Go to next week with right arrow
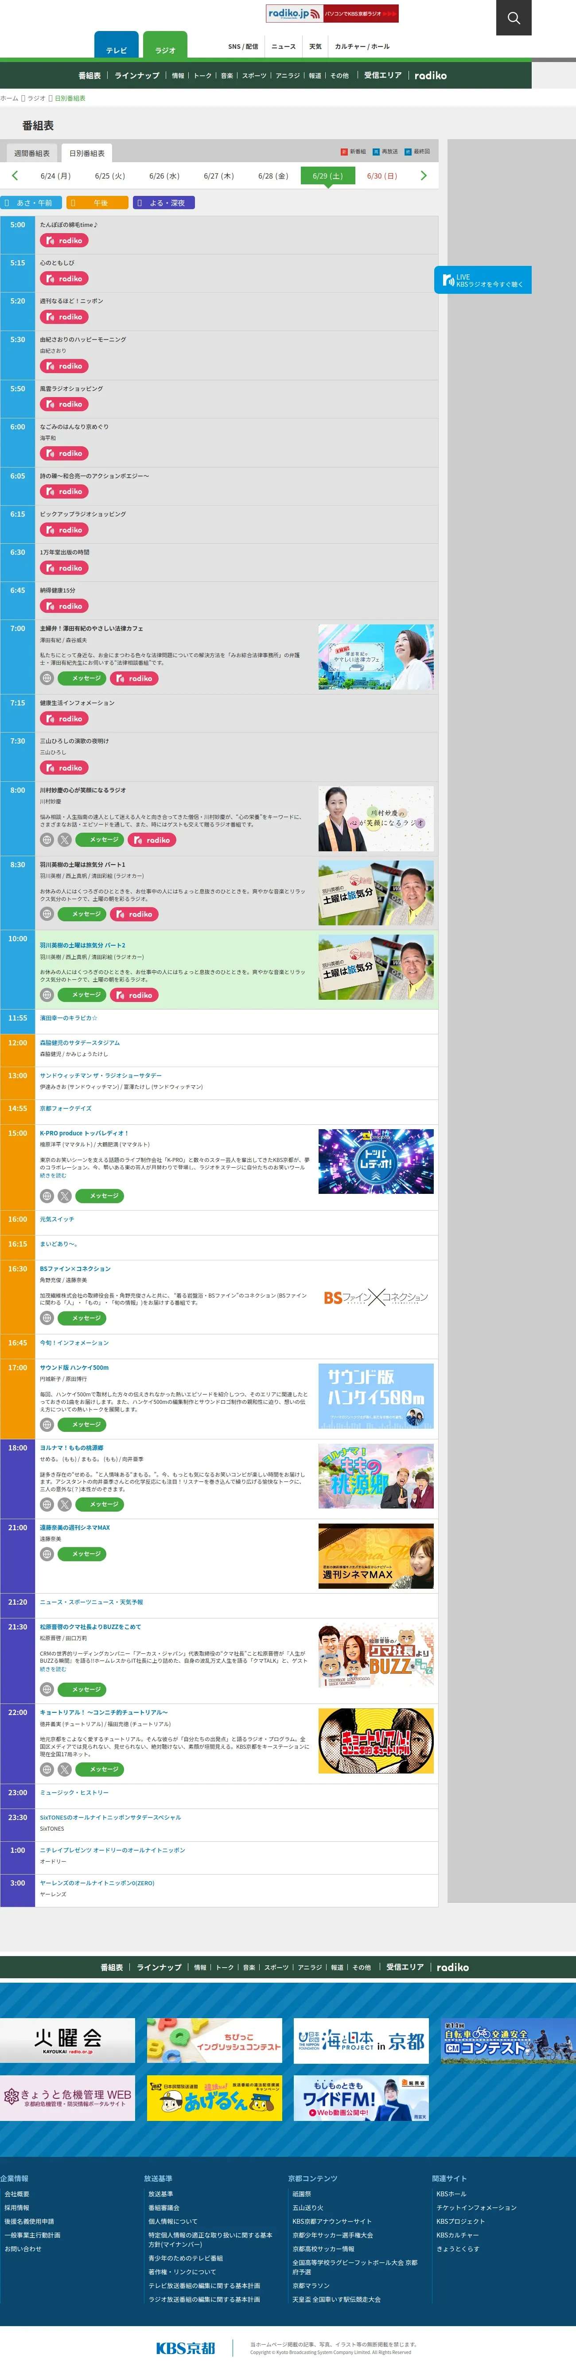The height and width of the screenshot is (2370, 576). tap(423, 176)
